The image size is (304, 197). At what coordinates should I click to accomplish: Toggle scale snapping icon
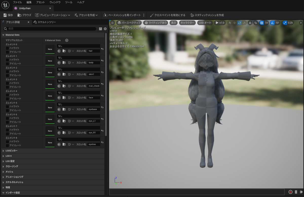(x=285, y=23)
